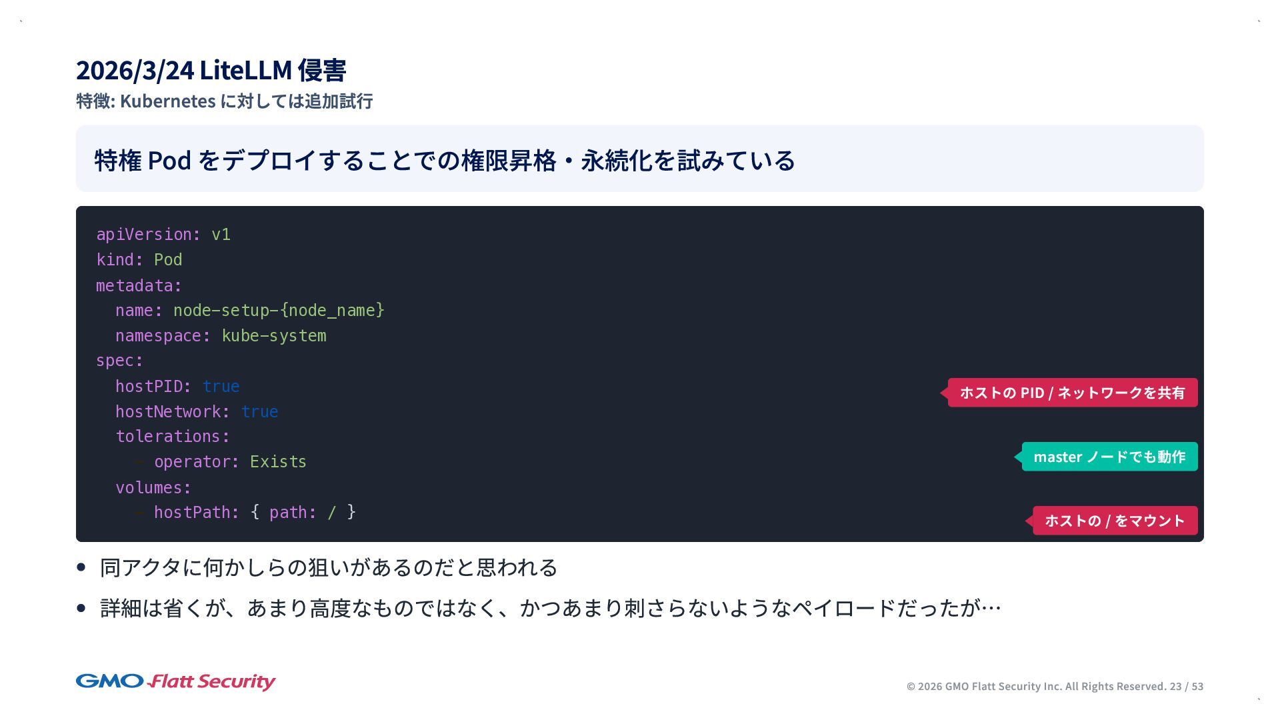
Task: Click the 'kind: Pod' code line
Action: click(x=139, y=260)
